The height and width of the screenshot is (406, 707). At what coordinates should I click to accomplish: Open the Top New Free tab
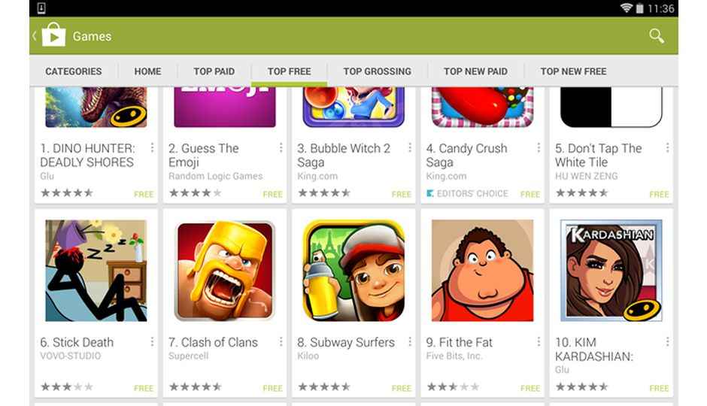(574, 71)
